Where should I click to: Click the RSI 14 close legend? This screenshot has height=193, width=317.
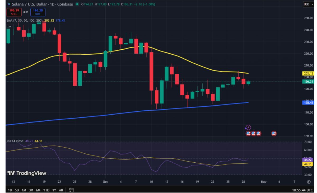click(16, 141)
